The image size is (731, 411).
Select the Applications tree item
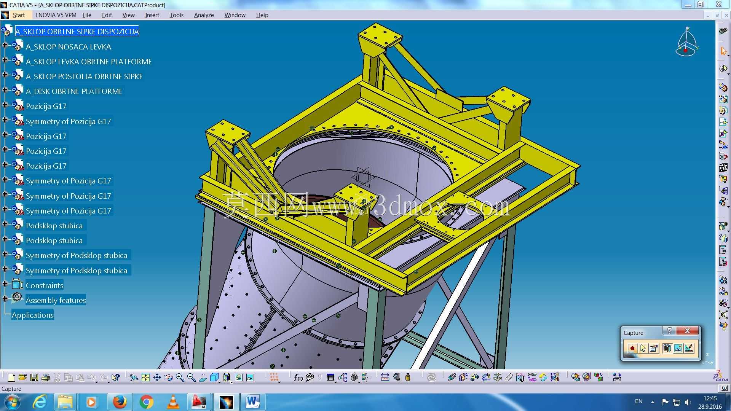(x=32, y=315)
